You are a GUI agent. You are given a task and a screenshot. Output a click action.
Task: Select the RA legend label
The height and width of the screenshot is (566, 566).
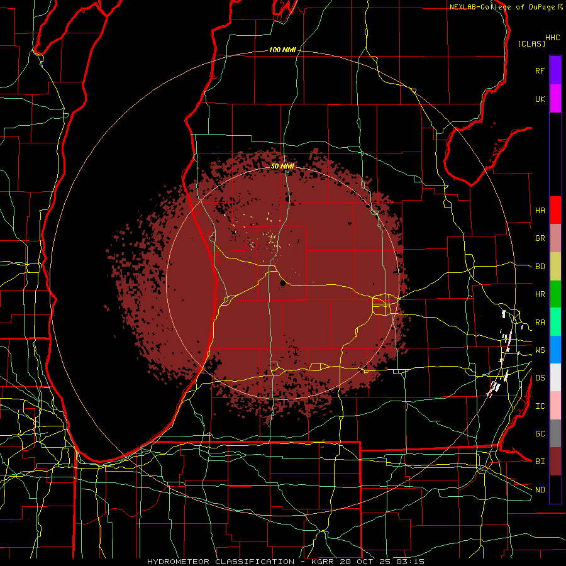(540, 323)
